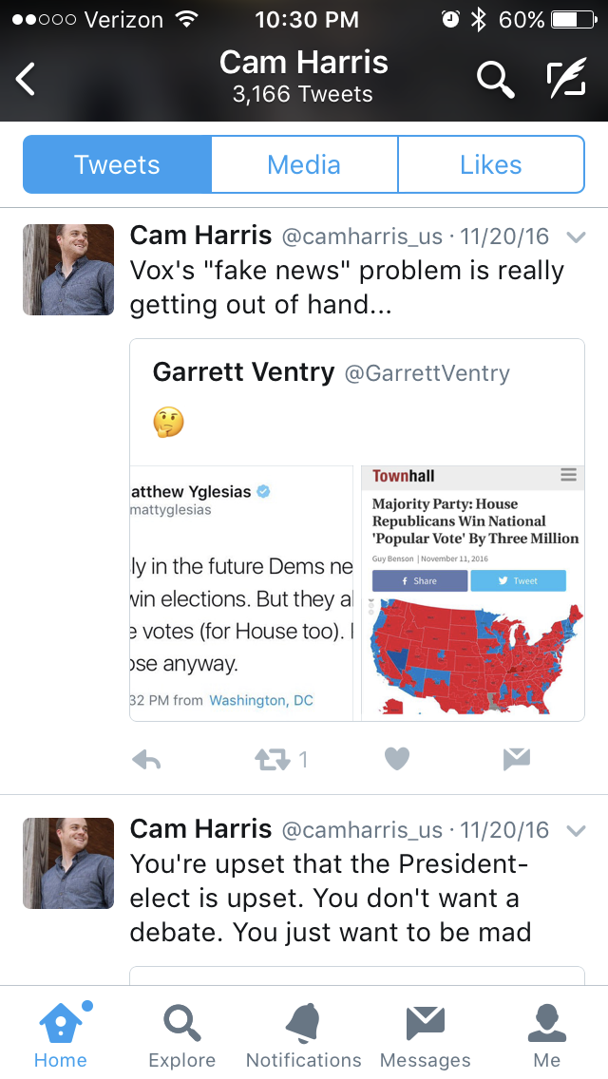Send tweet via direct message icon
Viewport: 608px width, 1079px height.
coord(516,759)
